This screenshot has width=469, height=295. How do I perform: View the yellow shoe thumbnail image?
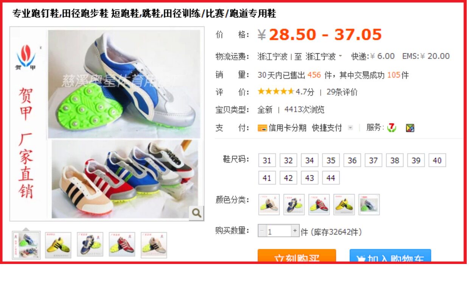pos(58,245)
